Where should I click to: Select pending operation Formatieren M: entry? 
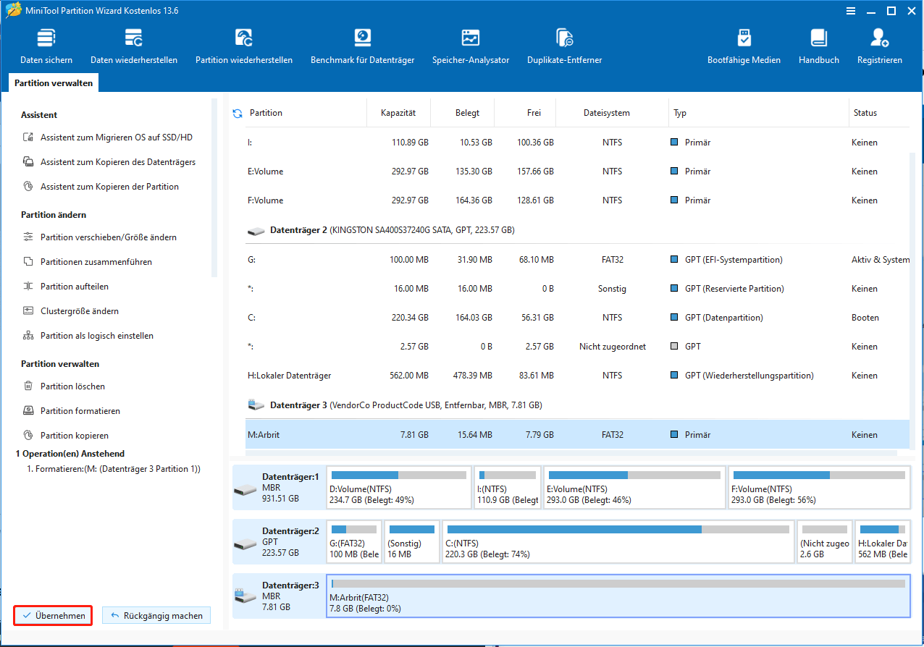coord(113,469)
